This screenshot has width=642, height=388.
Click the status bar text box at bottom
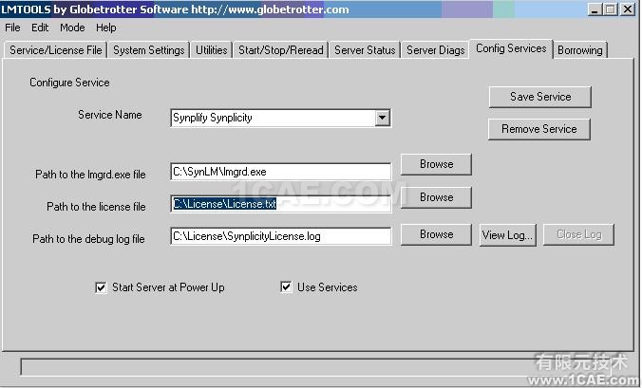pyautogui.click(x=315, y=367)
